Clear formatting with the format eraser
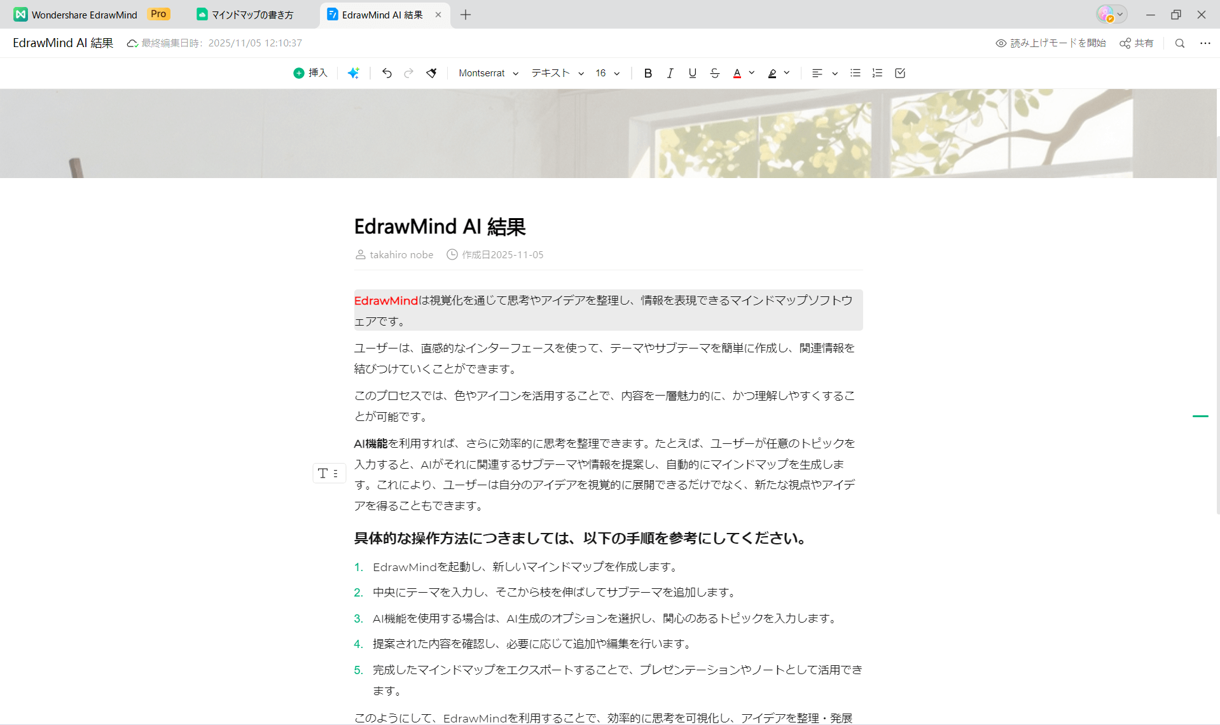The height and width of the screenshot is (725, 1220). click(431, 72)
